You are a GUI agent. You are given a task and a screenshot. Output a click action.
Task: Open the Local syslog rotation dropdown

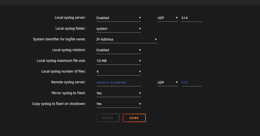point(119,50)
